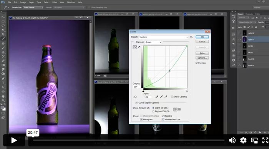This screenshot has height=149, width=269.
Task: Choose the draw-curve pencil icon in Curves
Action: [x=139, y=47]
